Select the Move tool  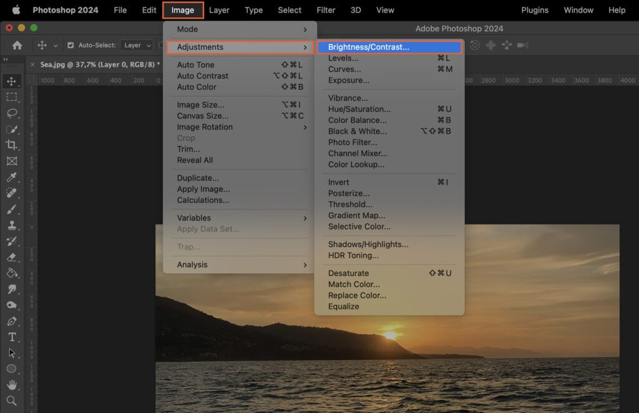tap(12, 80)
